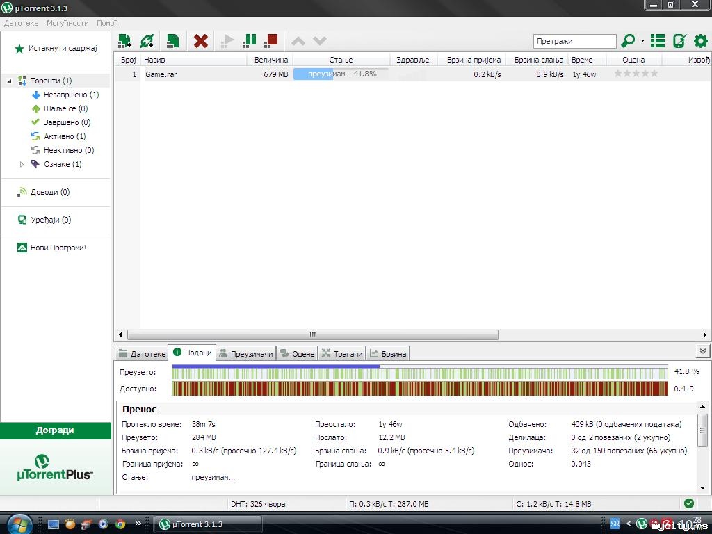Switch to the list/category view icon
Screen dimensions: 712x534
[x=657, y=41]
